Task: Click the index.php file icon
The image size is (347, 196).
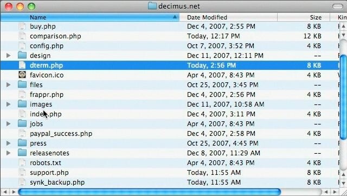Action: pos(22,114)
